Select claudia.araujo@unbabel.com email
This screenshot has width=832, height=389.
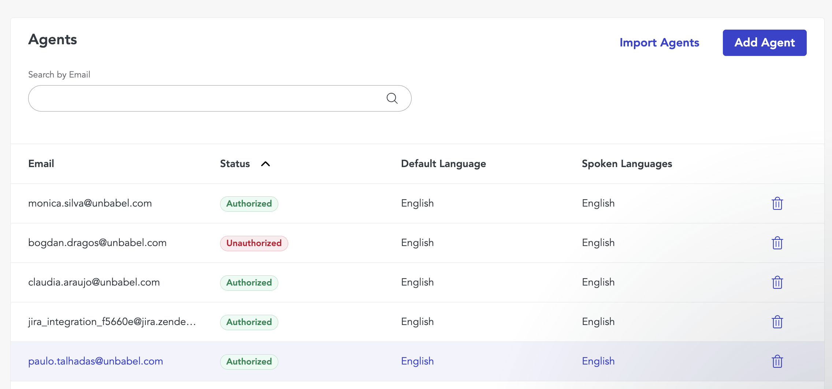pos(94,282)
